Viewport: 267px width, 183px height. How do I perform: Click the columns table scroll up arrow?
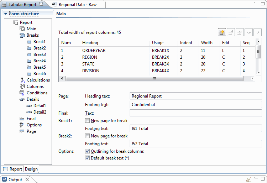(258, 42)
